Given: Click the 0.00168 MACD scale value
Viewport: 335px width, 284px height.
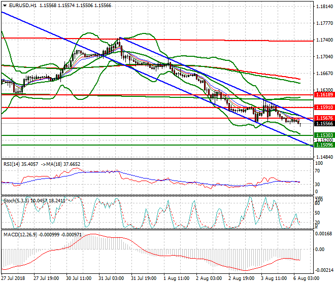Looking at the screenshot, I should pos(324,234).
